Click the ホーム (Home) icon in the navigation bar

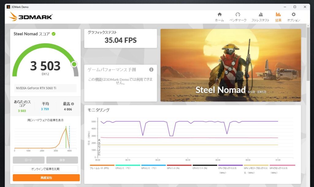pyautogui.click(x=220, y=15)
